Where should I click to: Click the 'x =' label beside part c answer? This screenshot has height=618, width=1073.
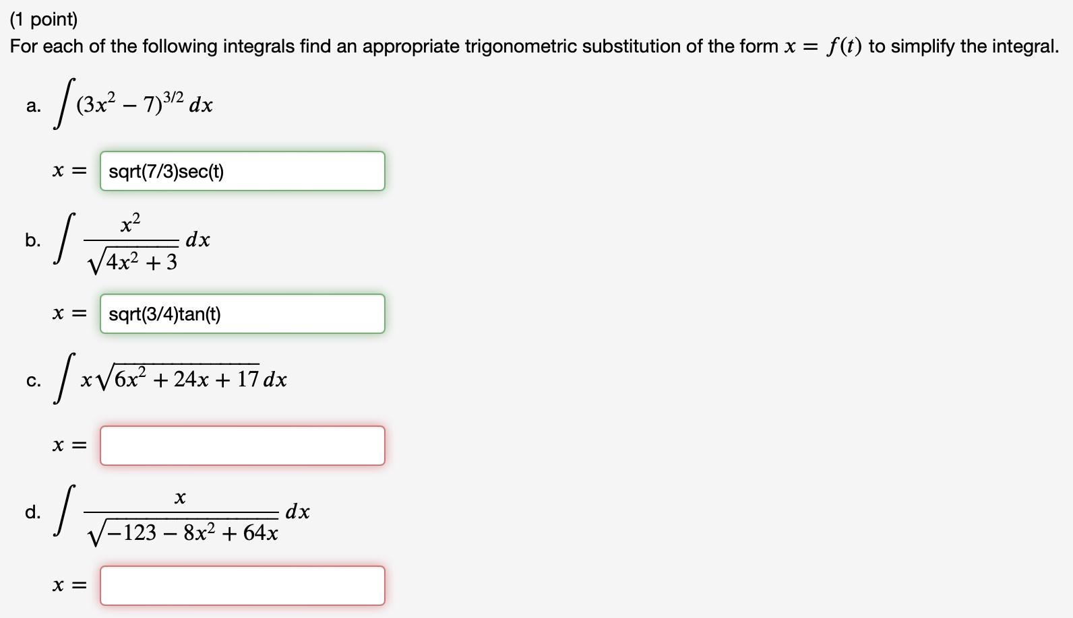point(69,445)
